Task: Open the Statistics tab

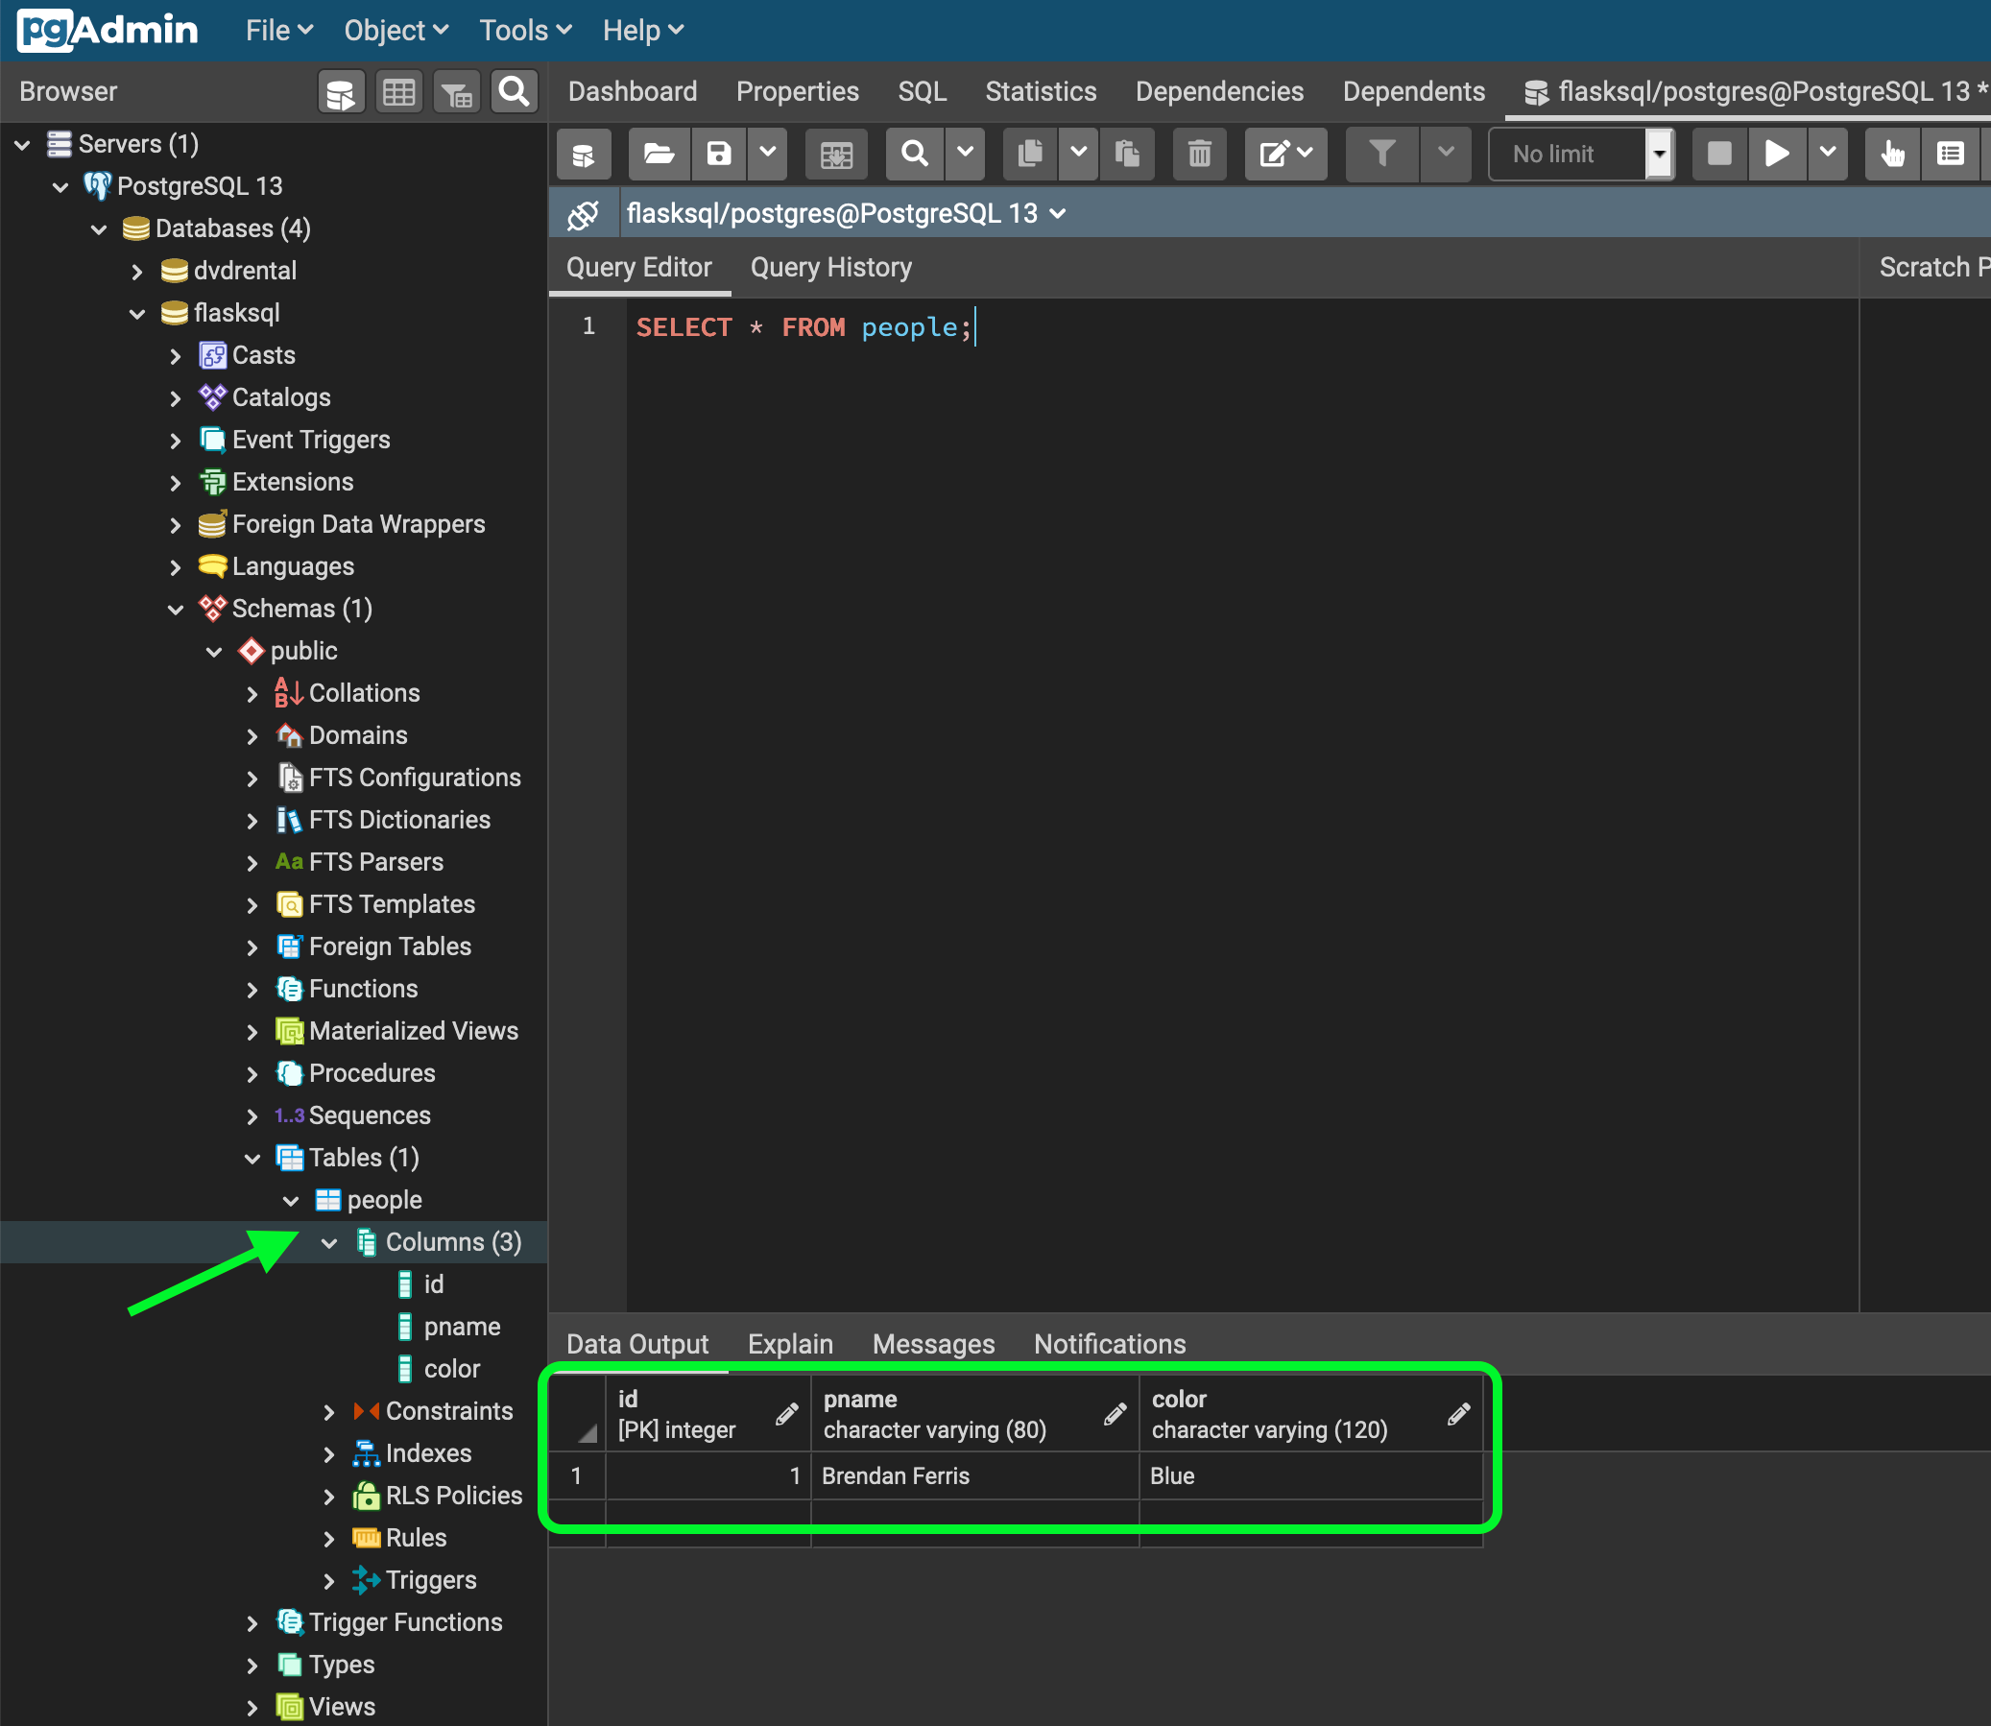Action: pyautogui.click(x=1041, y=91)
